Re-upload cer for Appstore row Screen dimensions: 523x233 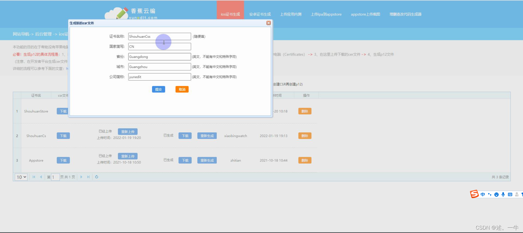128,156
